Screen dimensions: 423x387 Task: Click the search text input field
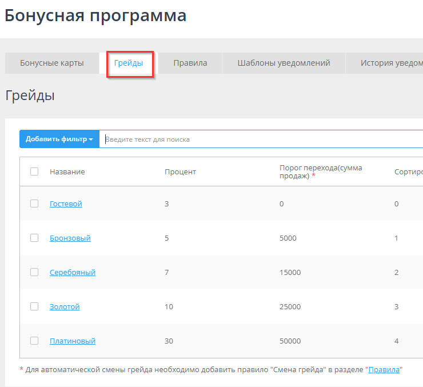(261, 139)
